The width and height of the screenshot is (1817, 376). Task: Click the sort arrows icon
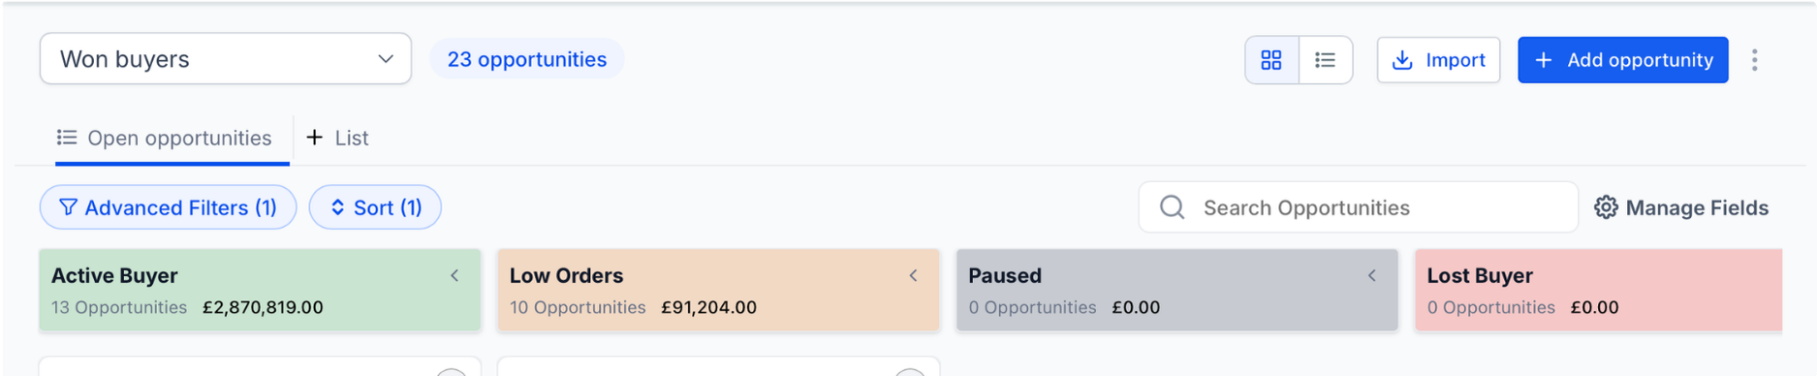click(x=337, y=207)
